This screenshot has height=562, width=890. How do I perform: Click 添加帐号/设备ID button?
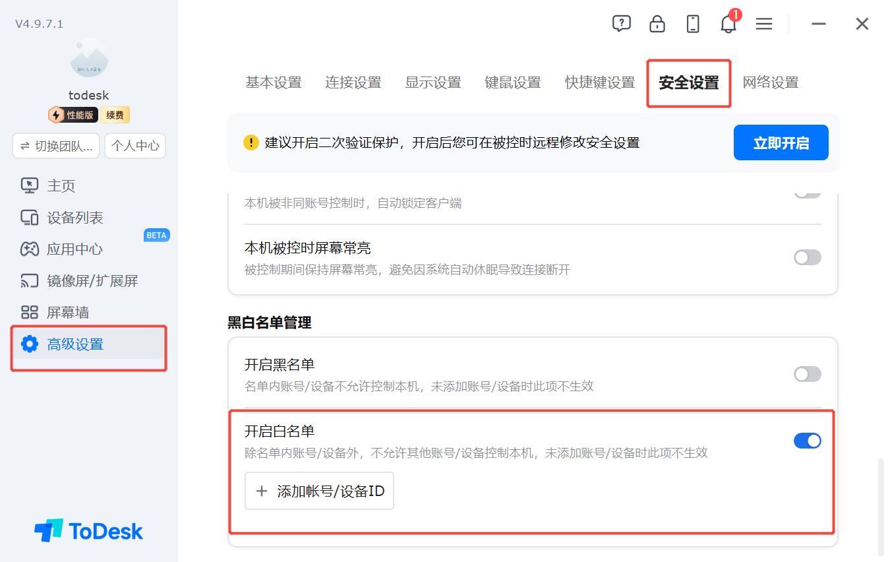pos(319,491)
